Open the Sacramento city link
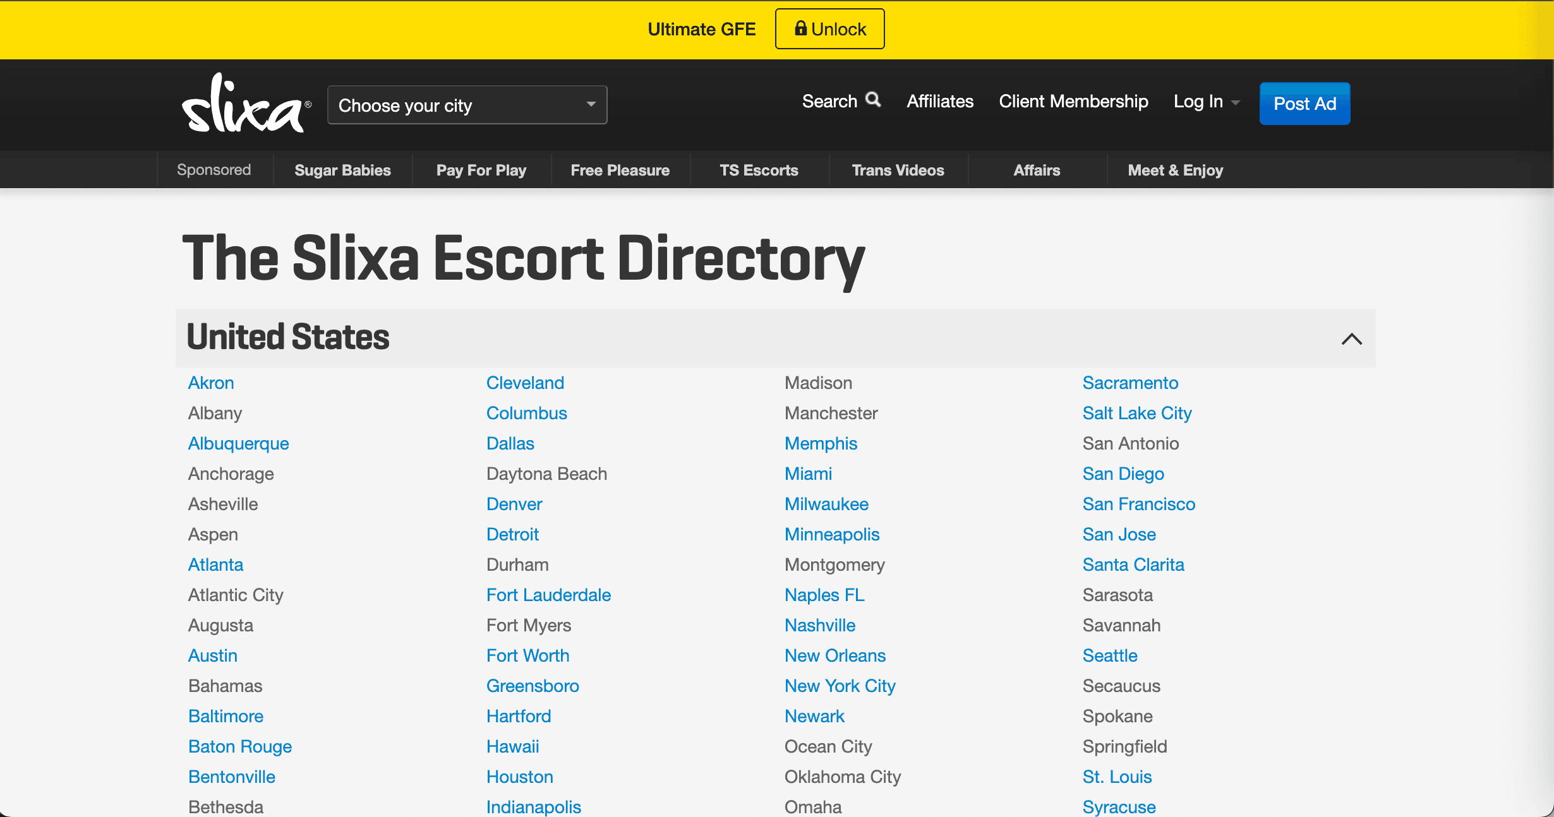 (1131, 383)
